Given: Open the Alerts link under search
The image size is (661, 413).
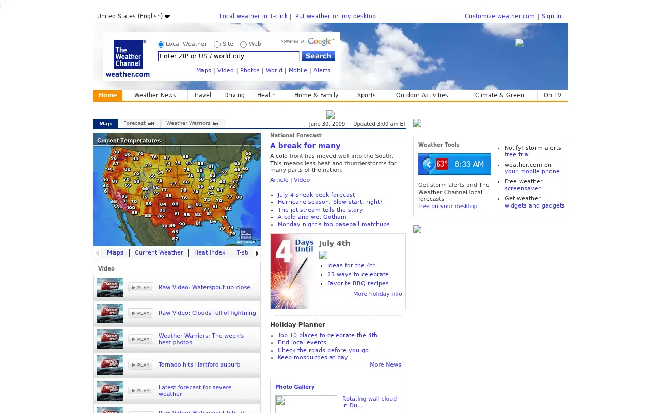Looking at the screenshot, I should (322, 70).
